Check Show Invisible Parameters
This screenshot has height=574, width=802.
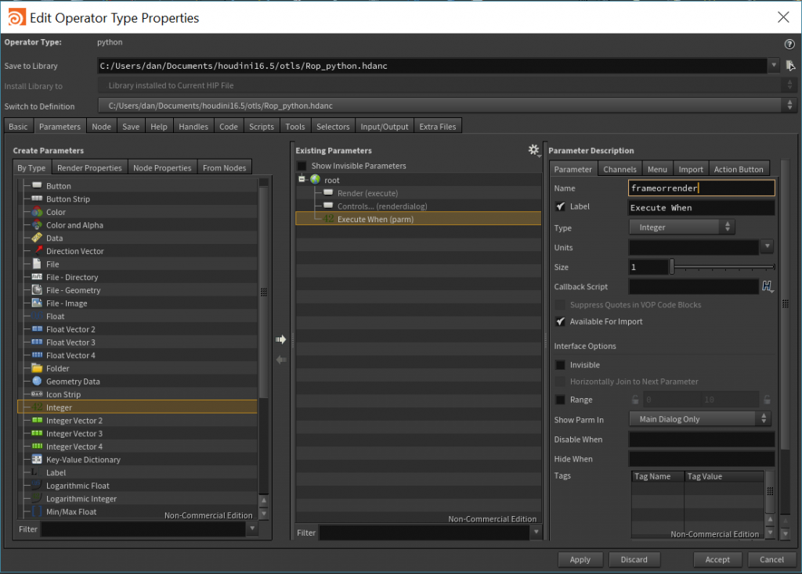(x=302, y=165)
